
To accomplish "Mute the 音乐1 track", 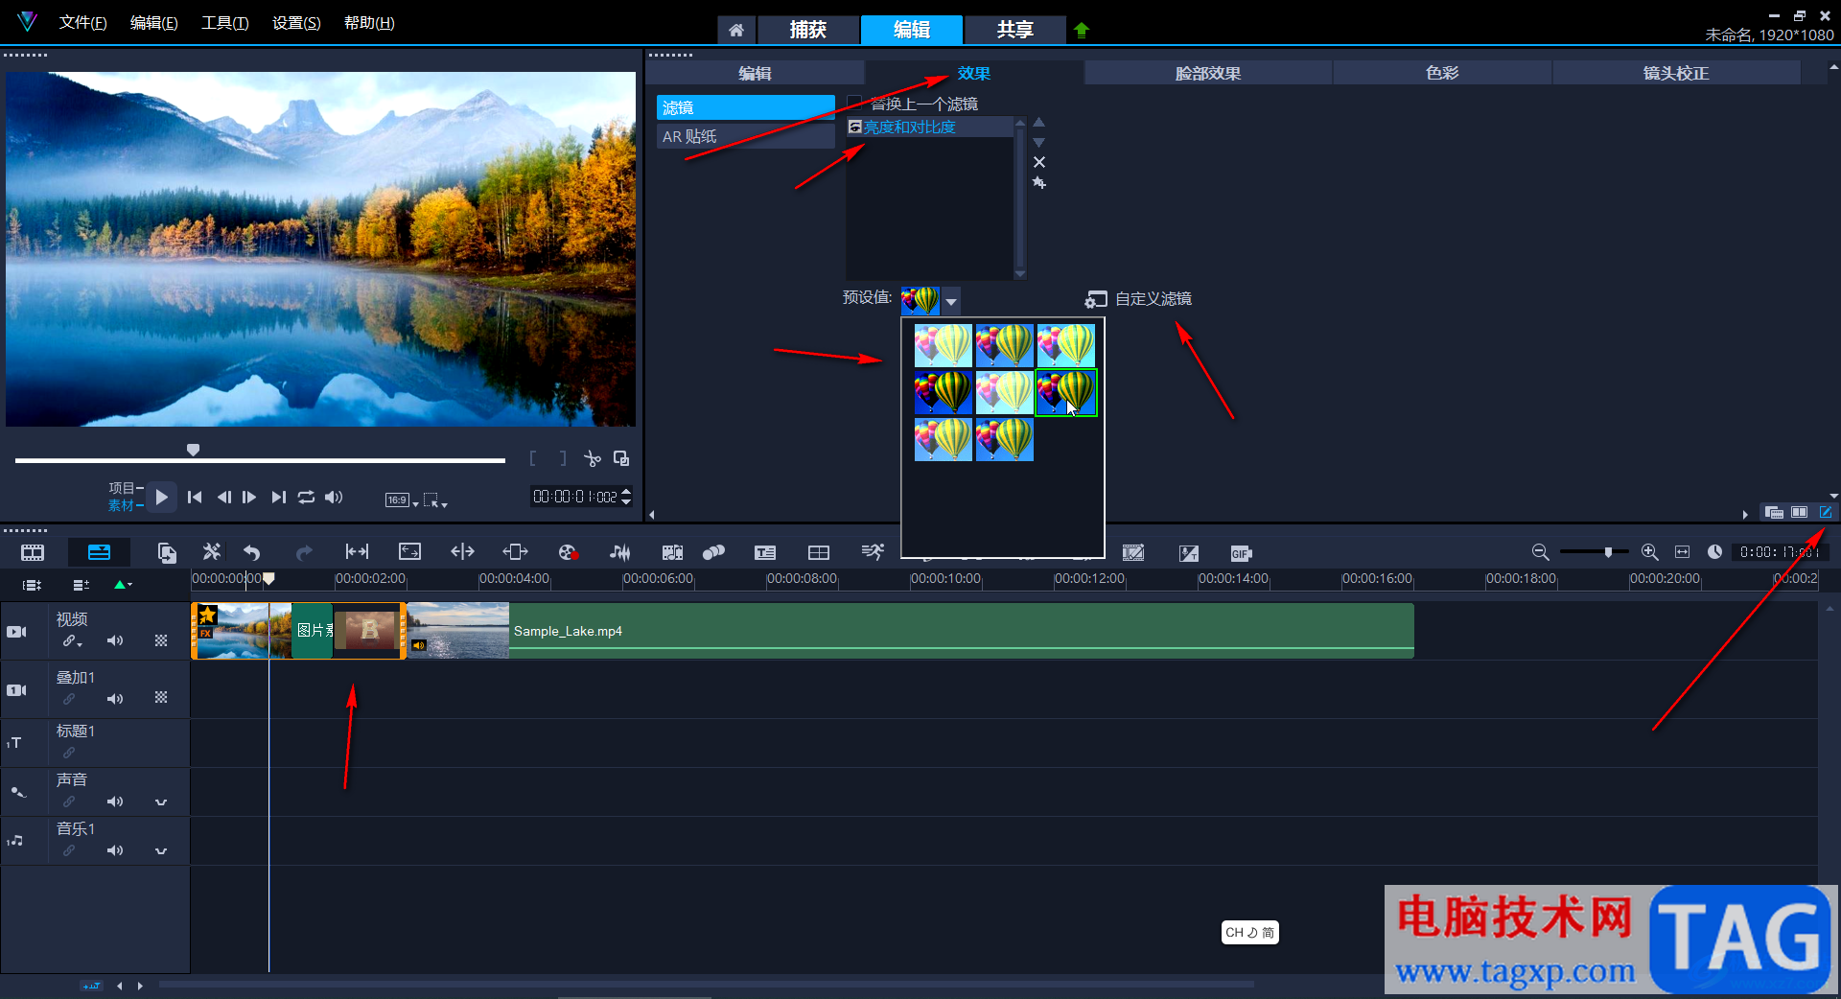I will (115, 850).
